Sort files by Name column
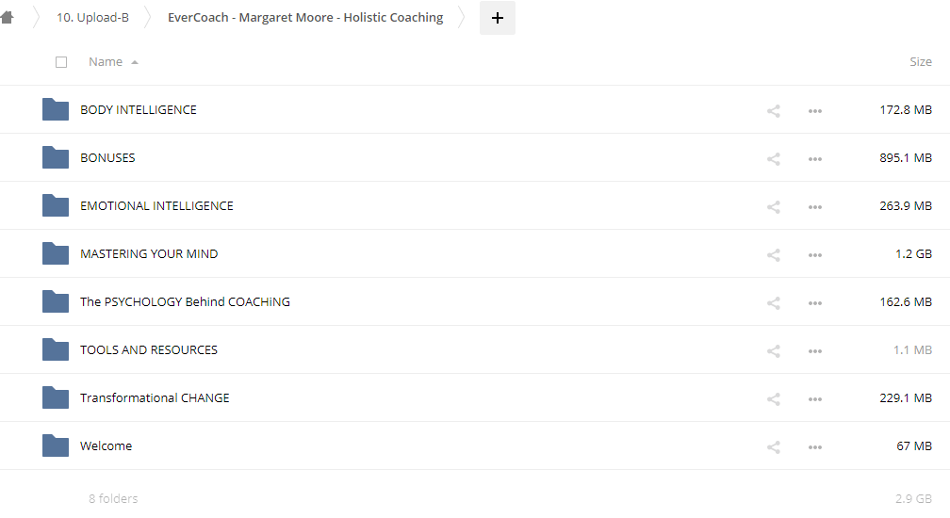This screenshot has height=518, width=950. [106, 62]
